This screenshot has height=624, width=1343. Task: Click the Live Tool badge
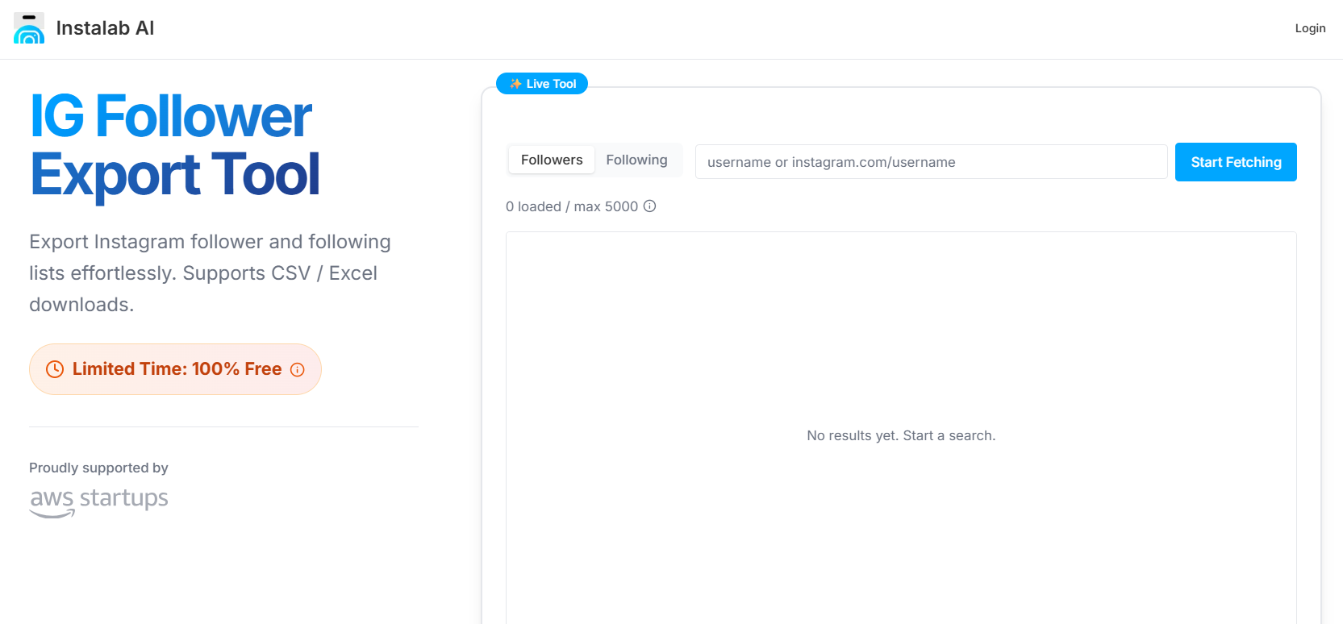542,84
